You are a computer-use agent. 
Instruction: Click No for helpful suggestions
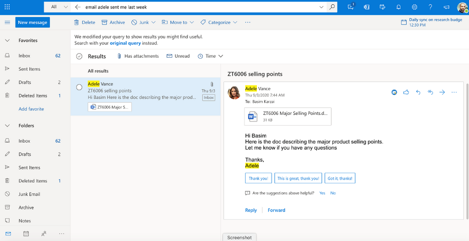pyautogui.click(x=333, y=193)
